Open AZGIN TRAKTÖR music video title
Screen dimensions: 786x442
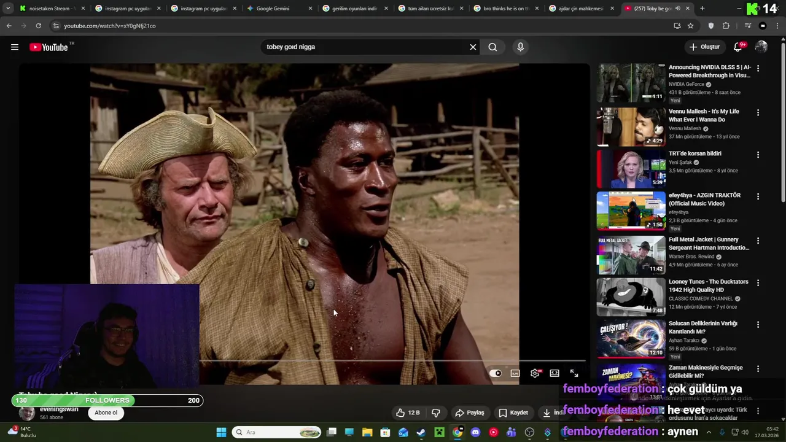coord(704,200)
